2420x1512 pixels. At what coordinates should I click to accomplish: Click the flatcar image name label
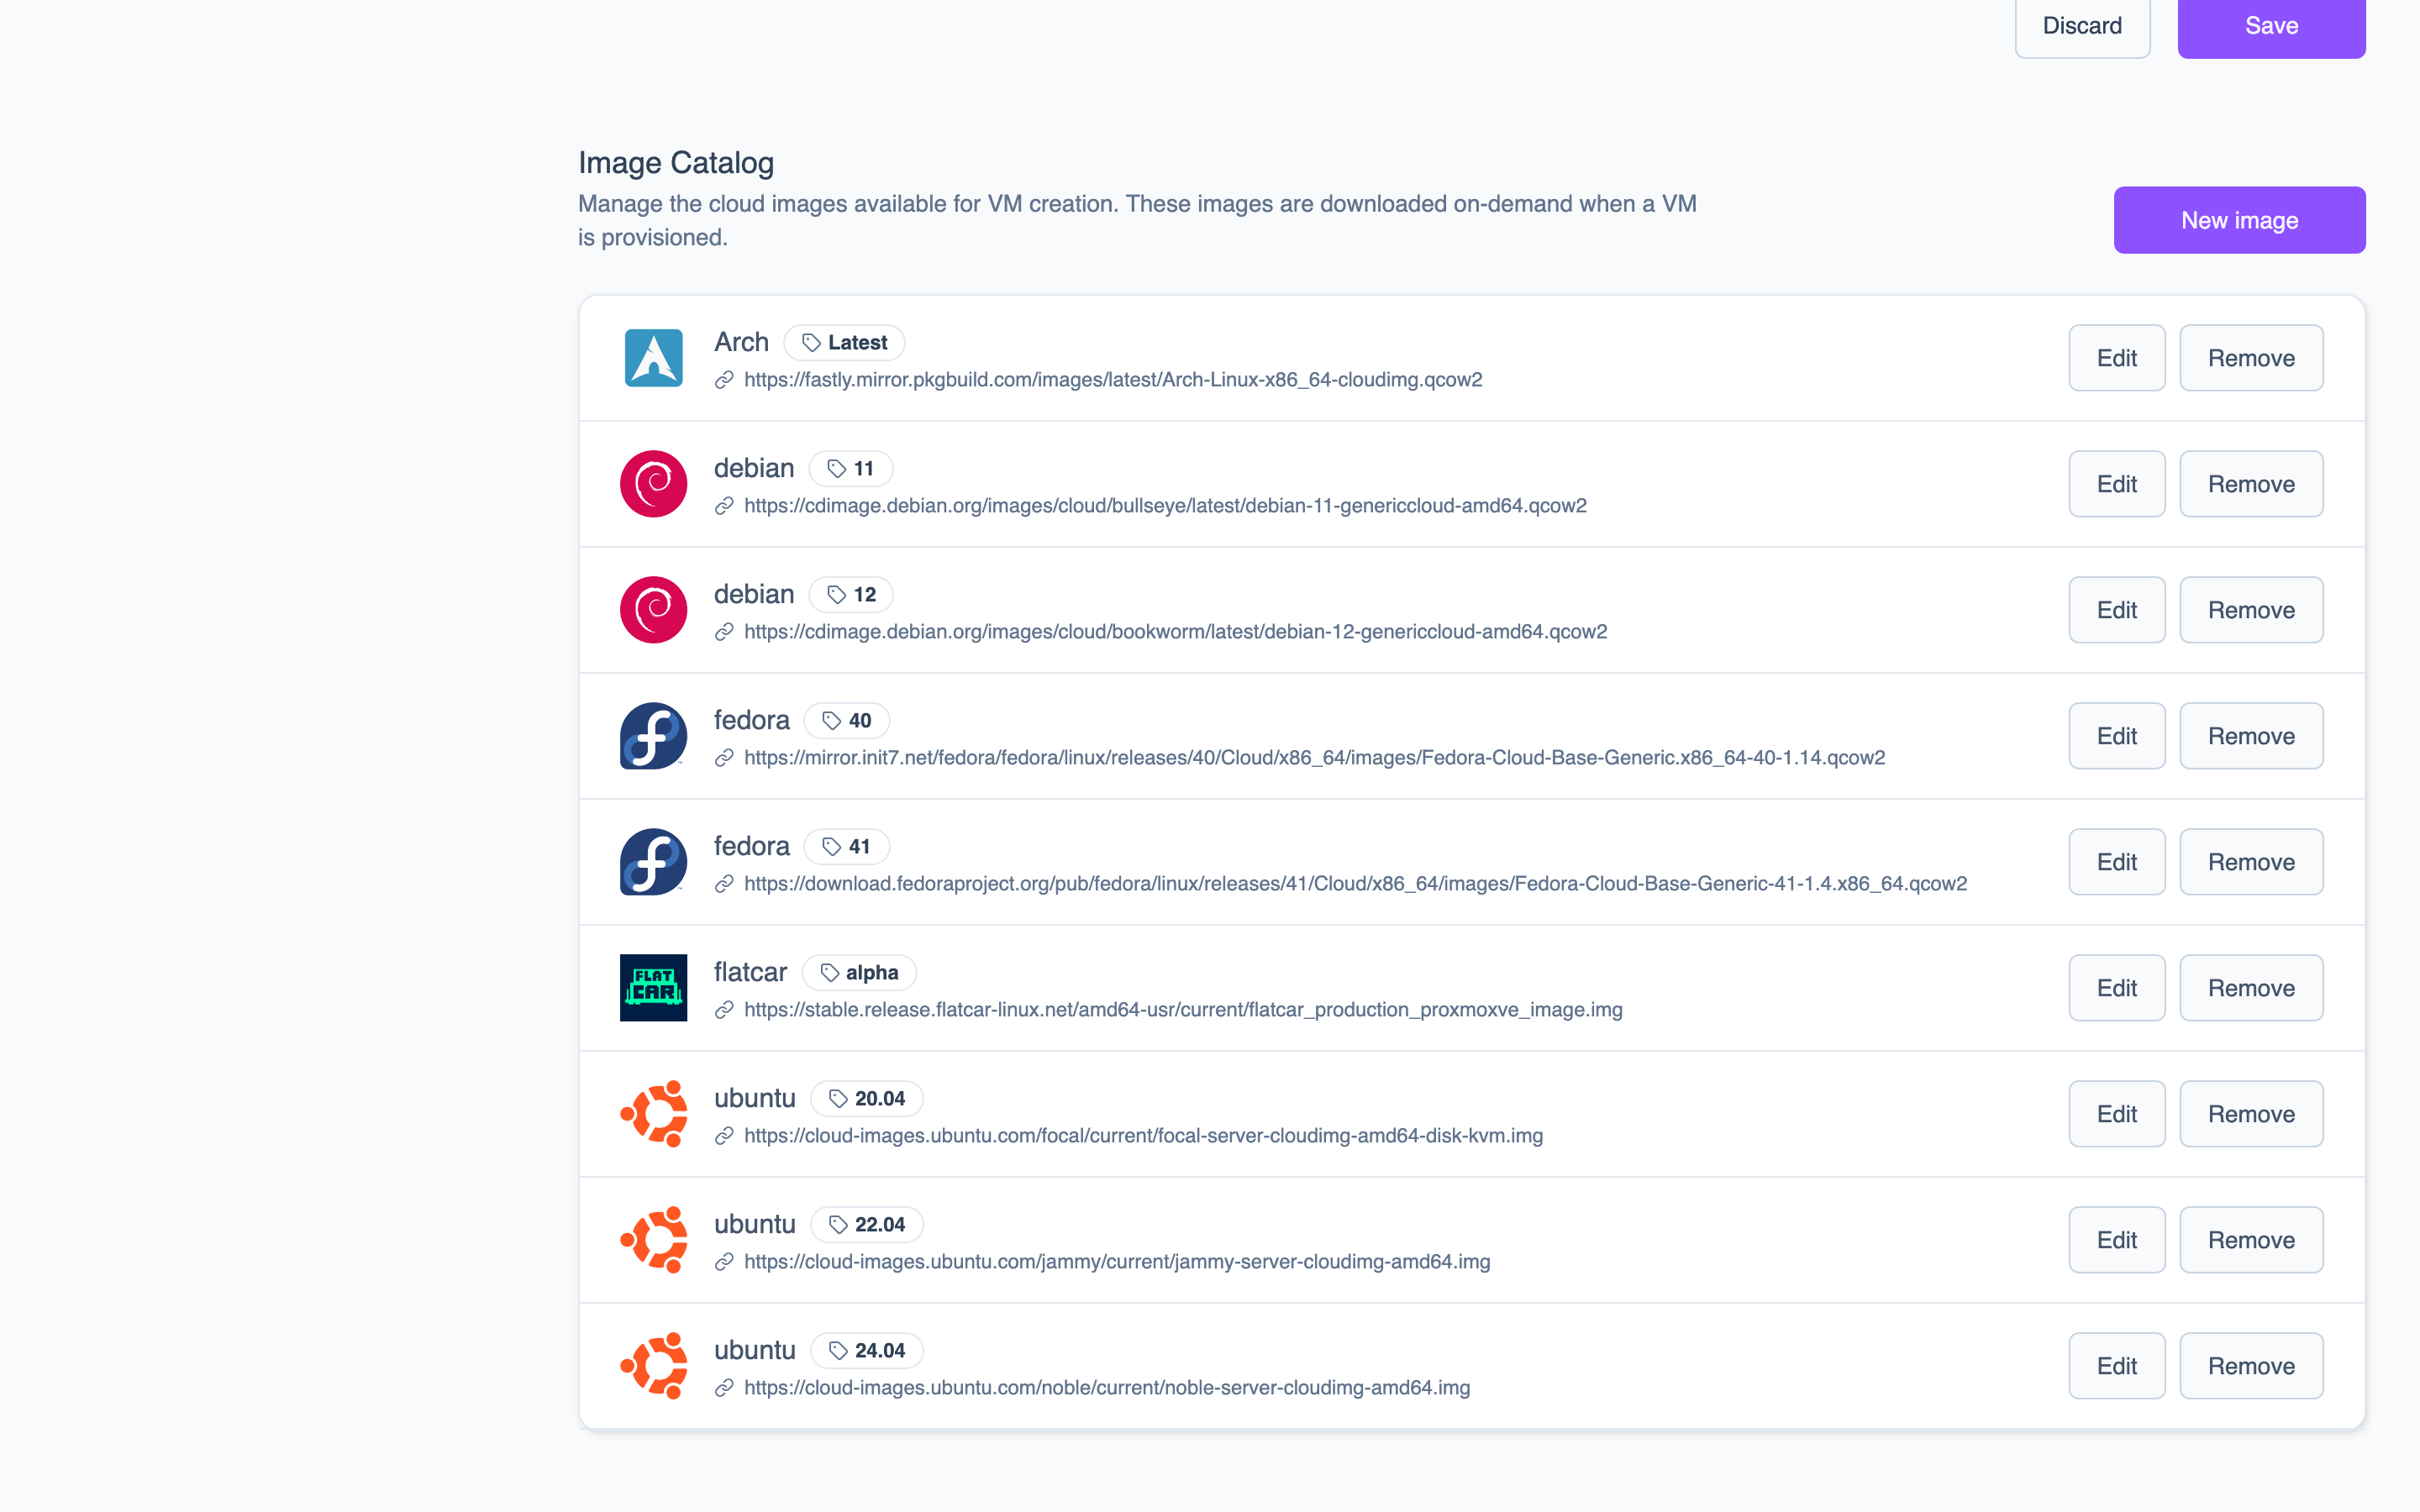coord(750,972)
